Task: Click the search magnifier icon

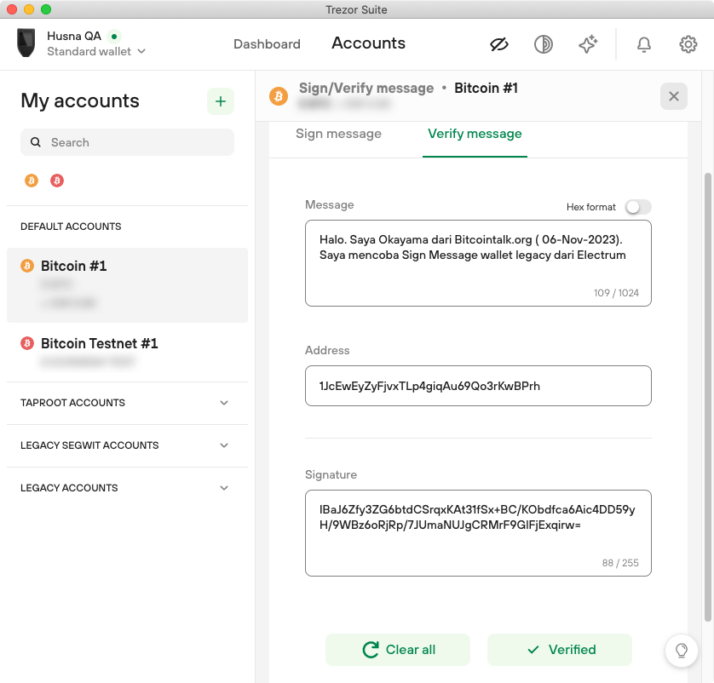Action: (36, 142)
